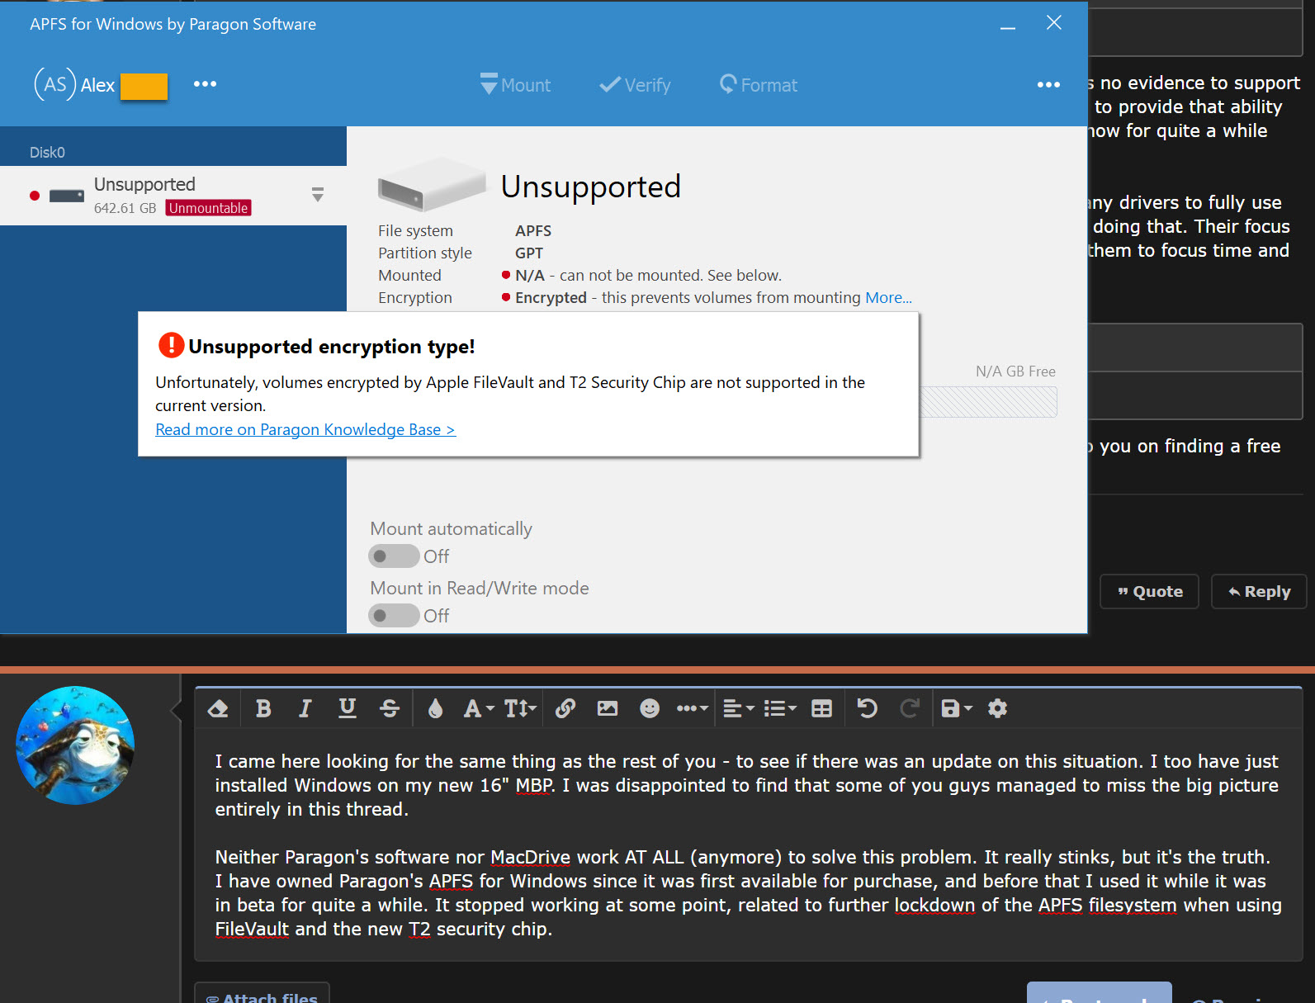
Task: Click into the reply text editor area
Action: click(748, 845)
